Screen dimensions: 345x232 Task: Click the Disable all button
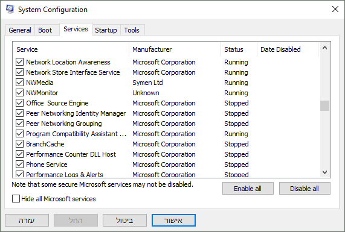tap(305, 189)
